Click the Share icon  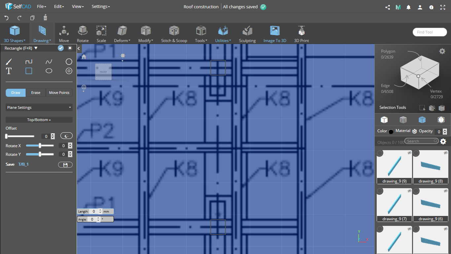(388, 7)
